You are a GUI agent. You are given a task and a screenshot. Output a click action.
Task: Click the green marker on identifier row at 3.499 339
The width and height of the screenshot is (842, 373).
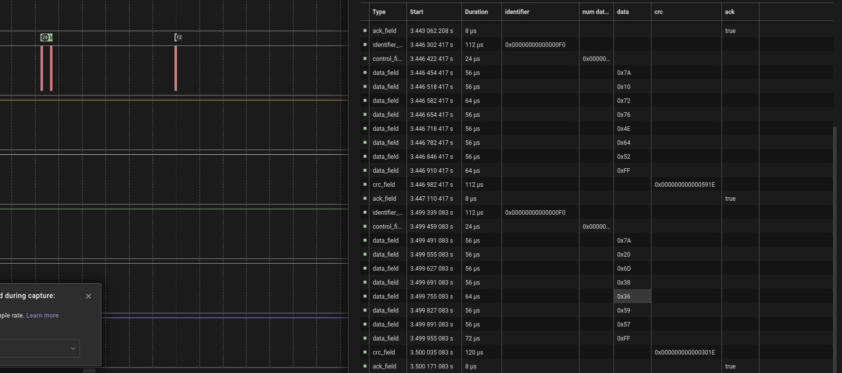pyautogui.click(x=365, y=212)
